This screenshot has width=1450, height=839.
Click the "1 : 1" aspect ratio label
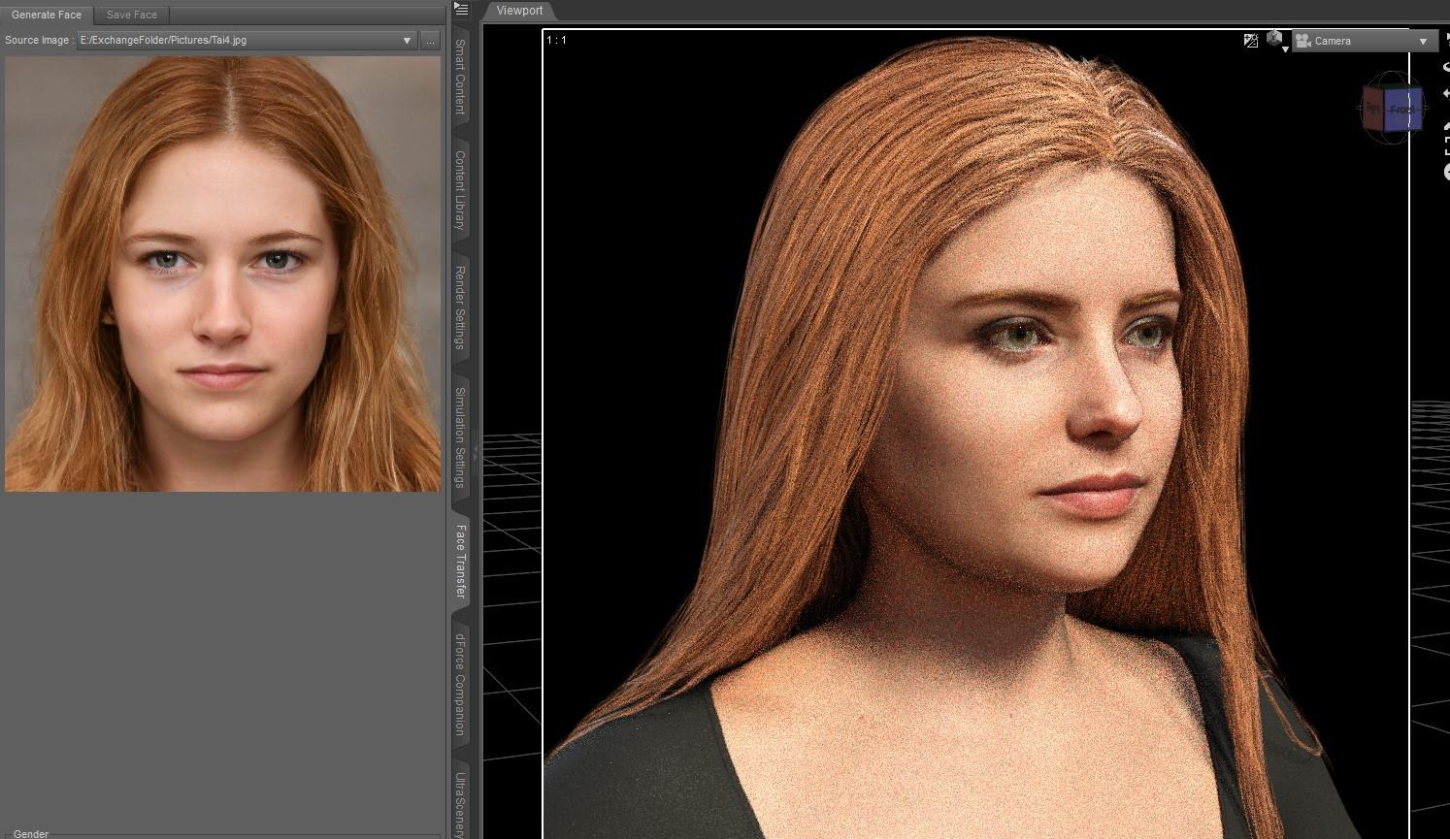(556, 40)
